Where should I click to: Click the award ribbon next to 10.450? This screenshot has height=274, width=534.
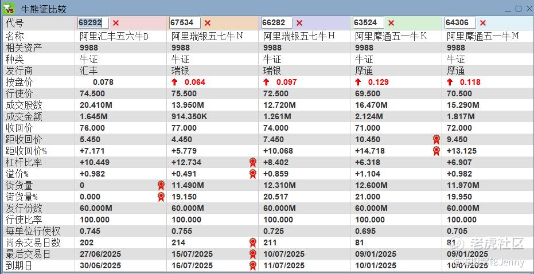tap(436, 139)
